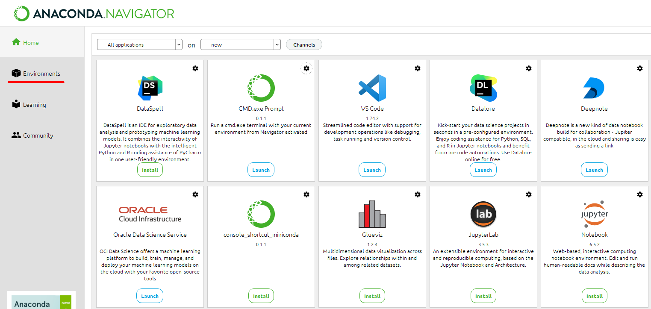Click the CMD.exe Prompt title text
Viewport: 651px width, 309px height.
261,109
